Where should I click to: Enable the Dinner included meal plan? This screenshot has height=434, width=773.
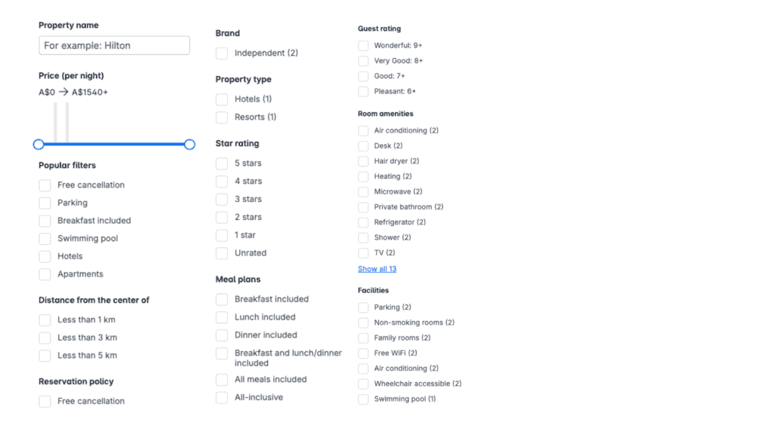click(222, 335)
